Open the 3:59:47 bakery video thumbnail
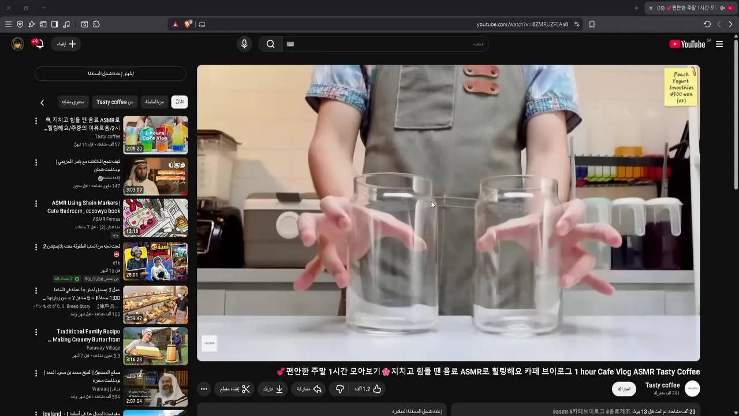 155,304
